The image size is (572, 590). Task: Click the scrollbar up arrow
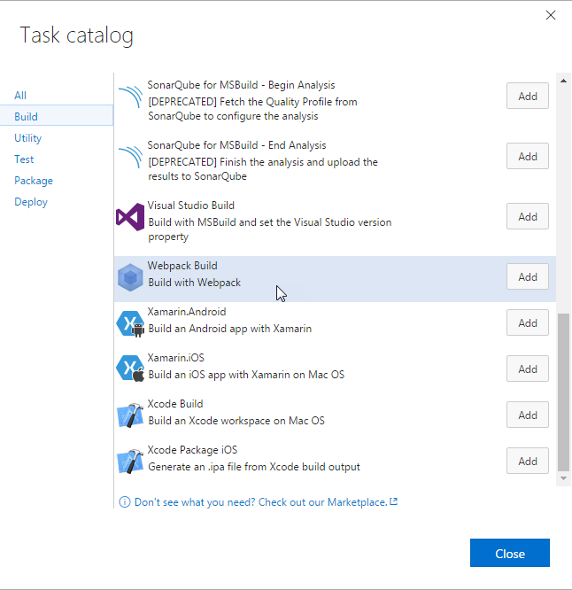coord(563,81)
